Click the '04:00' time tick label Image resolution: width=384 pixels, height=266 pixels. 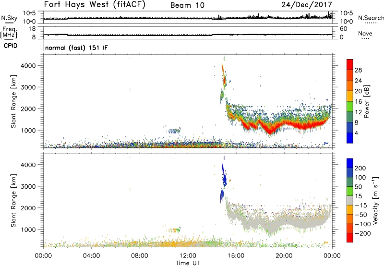[91, 256]
